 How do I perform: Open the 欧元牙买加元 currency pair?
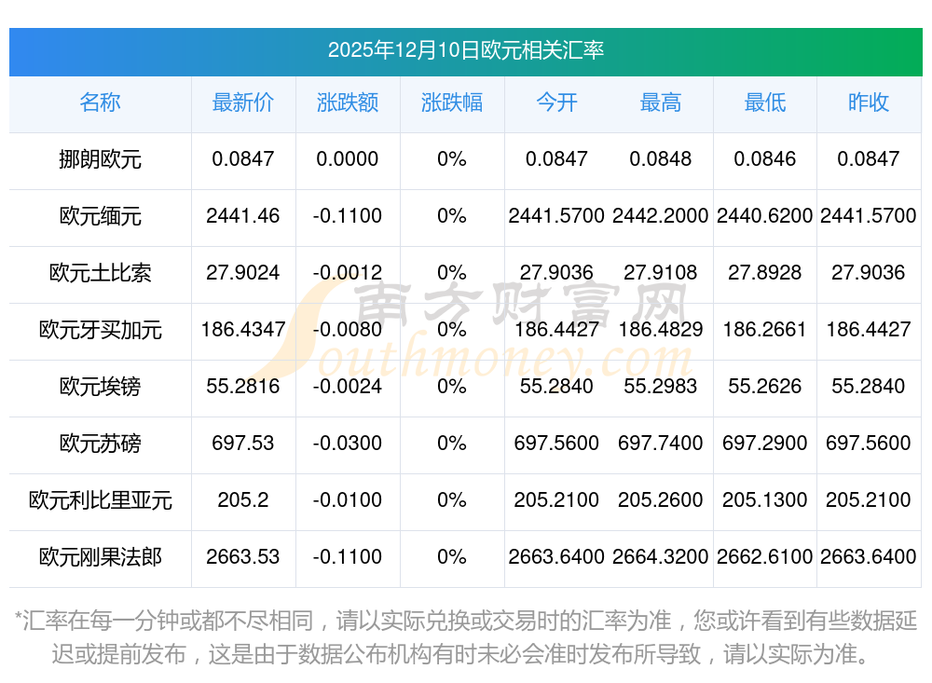click(x=100, y=330)
